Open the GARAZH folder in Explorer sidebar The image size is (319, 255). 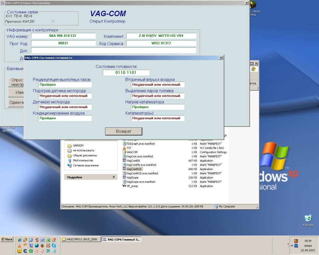[x=75, y=146]
